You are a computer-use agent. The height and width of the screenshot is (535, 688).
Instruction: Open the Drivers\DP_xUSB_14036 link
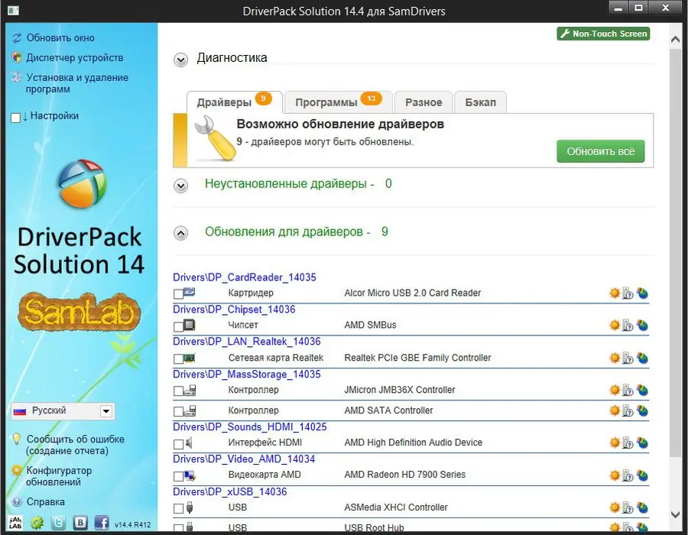coord(230,491)
